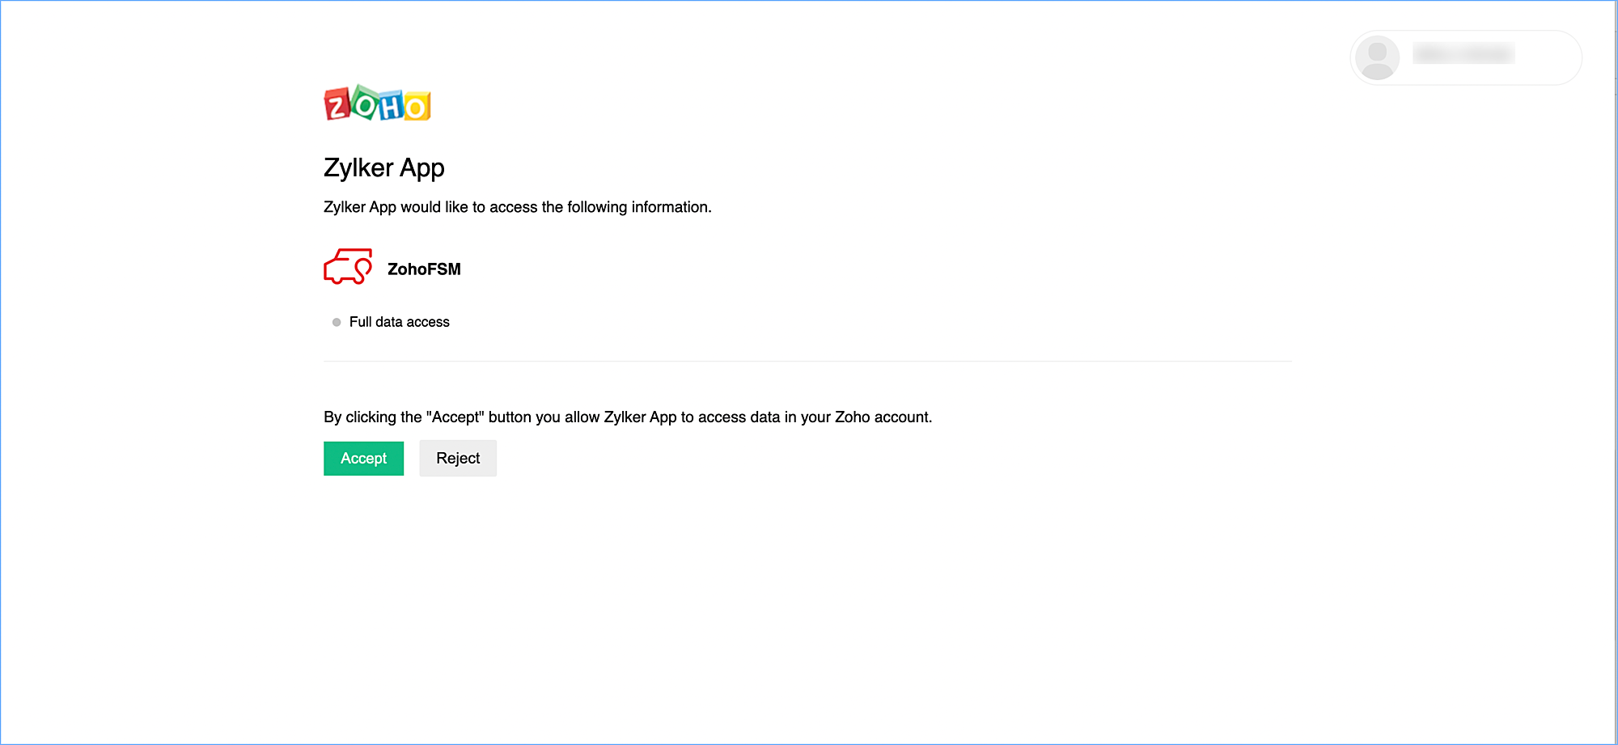The height and width of the screenshot is (745, 1618).
Task: Click the Full data access permission text
Action: [x=400, y=322]
